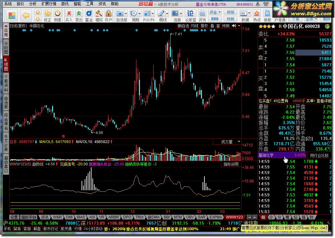Image resolution: width=335 pixels, height=238 pixels.
Task: Click the 周期 period clock icon
Action: point(134,14)
